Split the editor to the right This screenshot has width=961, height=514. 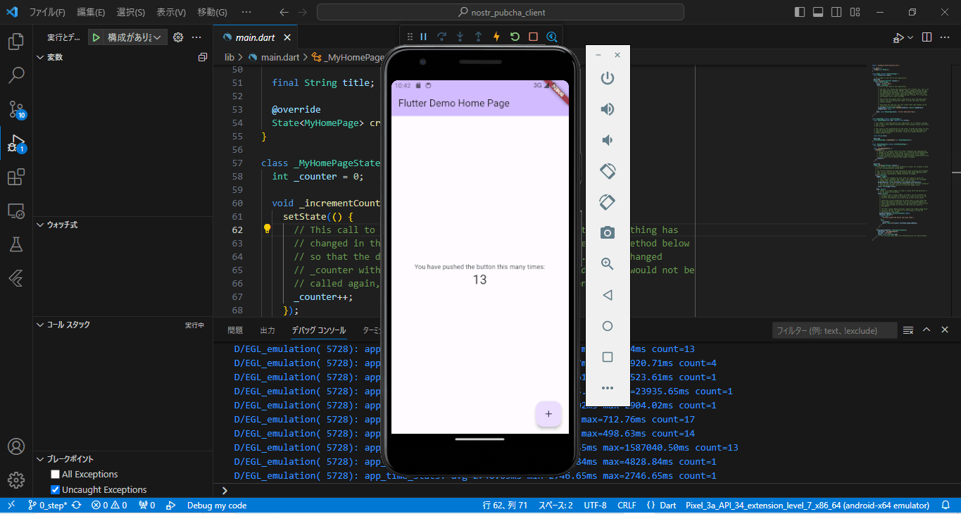click(927, 37)
